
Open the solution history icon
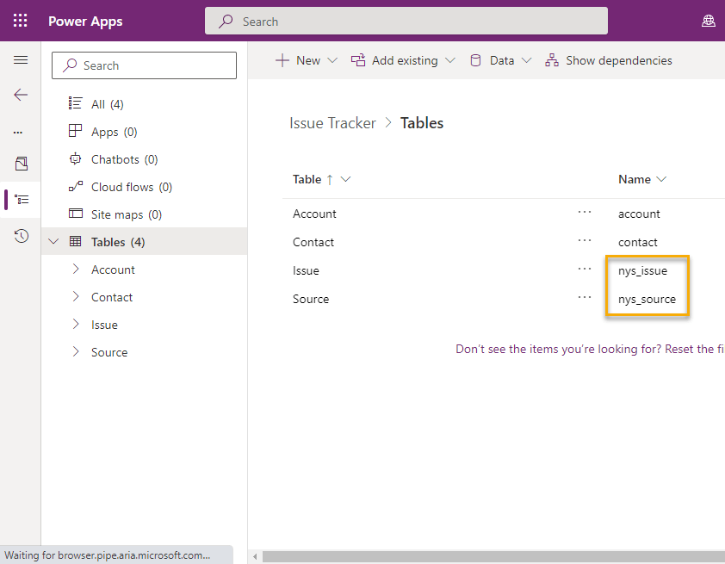[x=21, y=236]
